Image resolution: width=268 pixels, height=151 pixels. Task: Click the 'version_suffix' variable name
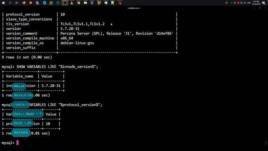coord(21,48)
